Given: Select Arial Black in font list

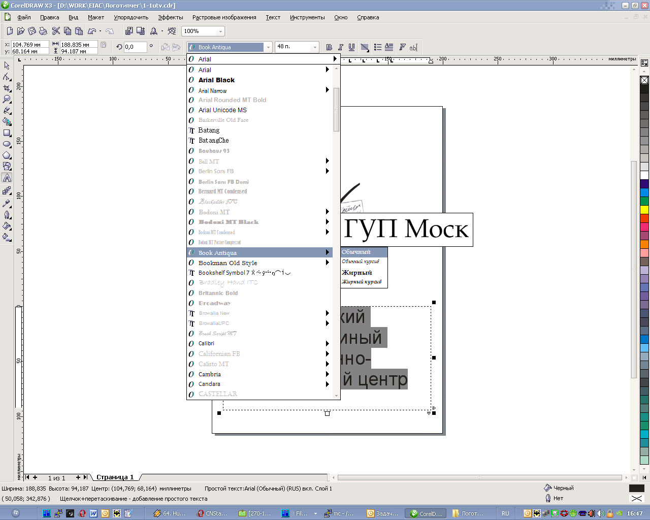Looking at the screenshot, I should pyautogui.click(x=259, y=80).
